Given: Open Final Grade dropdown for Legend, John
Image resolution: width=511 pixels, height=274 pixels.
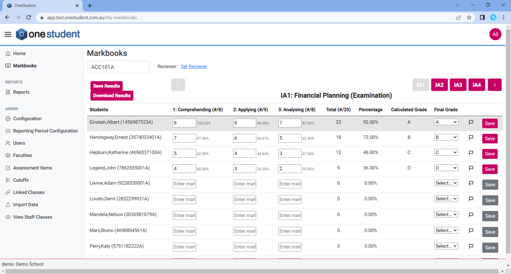Looking at the screenshot, I should (446, 168).
